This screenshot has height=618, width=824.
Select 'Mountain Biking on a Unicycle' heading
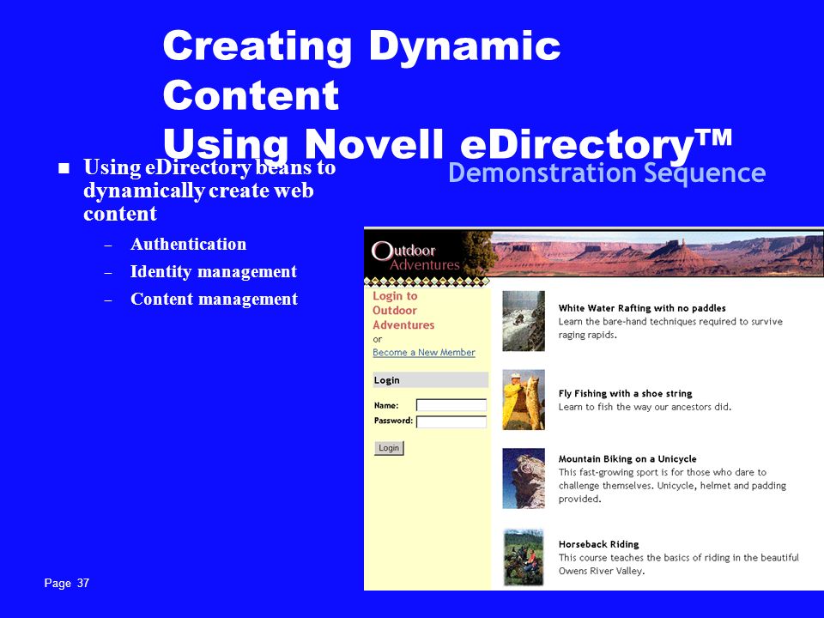point(627,458)
